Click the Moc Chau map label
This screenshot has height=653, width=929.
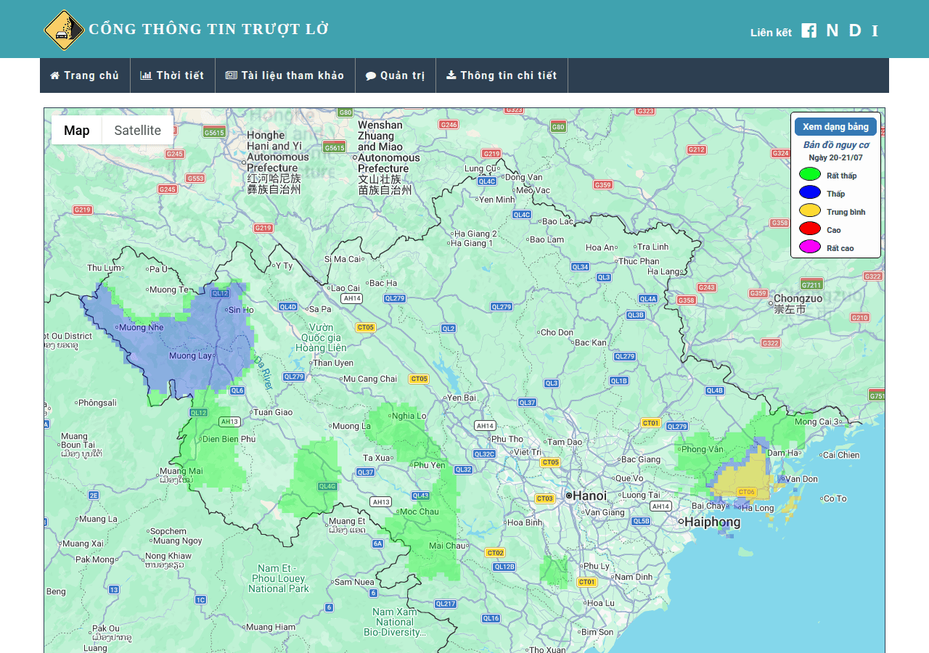tap(420, 512)
